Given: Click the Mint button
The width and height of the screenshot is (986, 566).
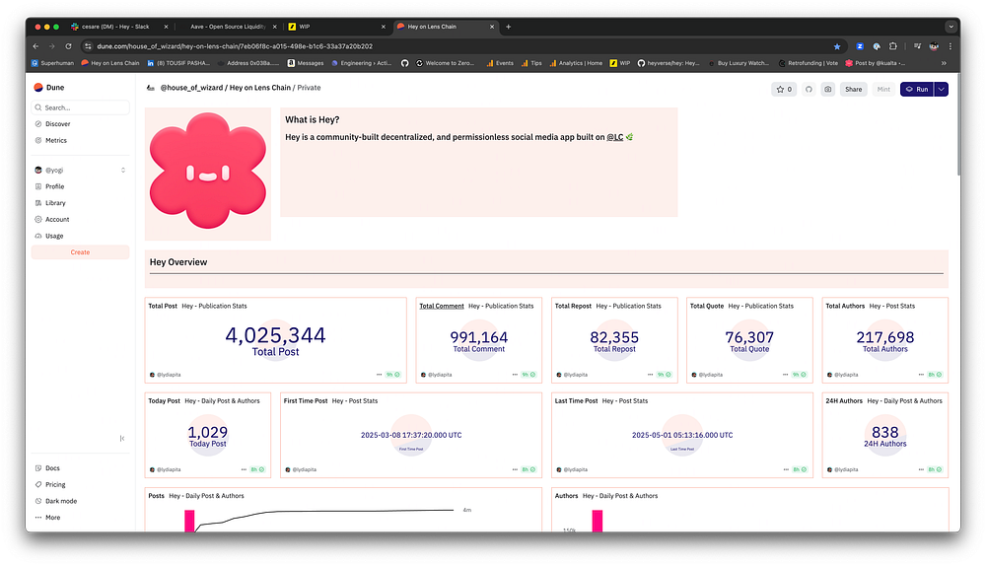Looking at the screenshot, I should (x=882, y=90).
